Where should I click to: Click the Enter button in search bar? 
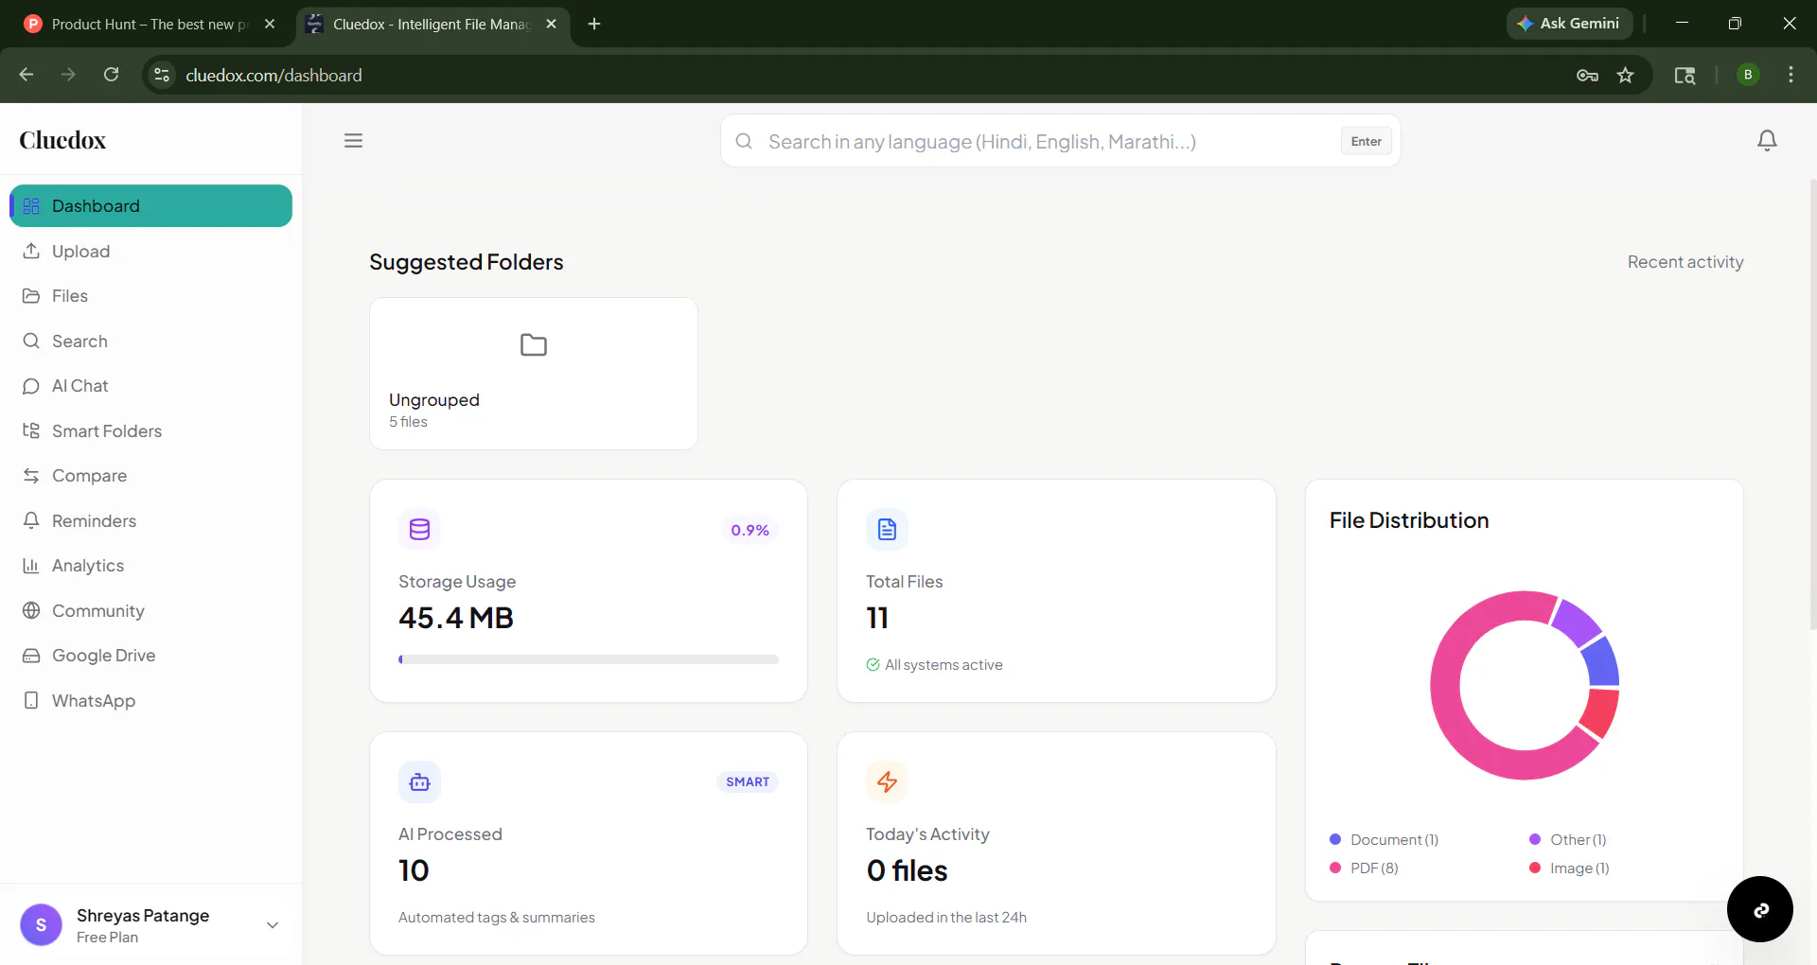pos(1366,141)
